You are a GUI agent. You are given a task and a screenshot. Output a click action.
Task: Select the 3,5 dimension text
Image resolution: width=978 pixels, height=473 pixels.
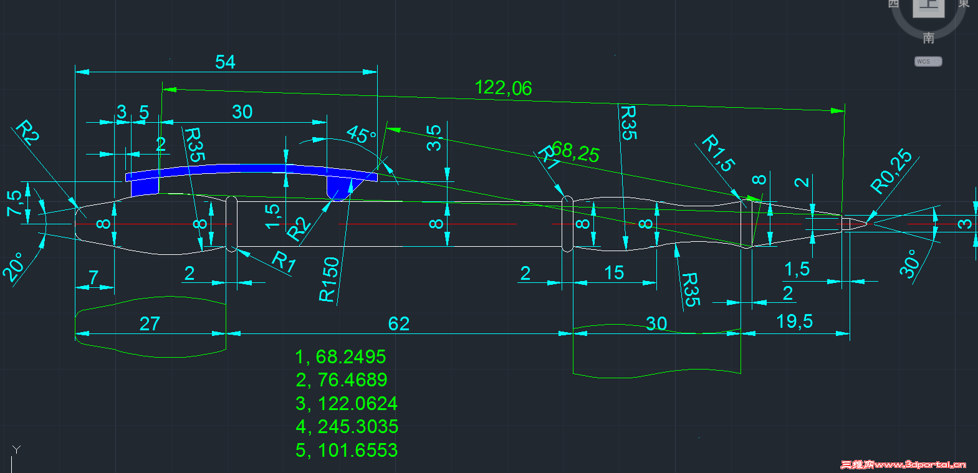[434, 138]
